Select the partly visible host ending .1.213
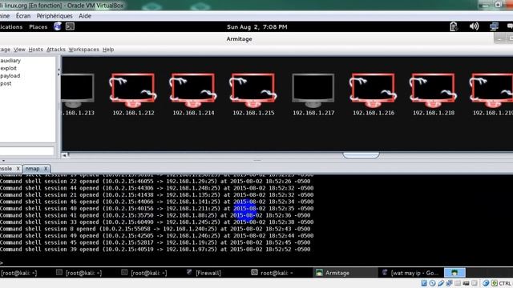The height and width of the screenshot is (288, 513). 78,90
